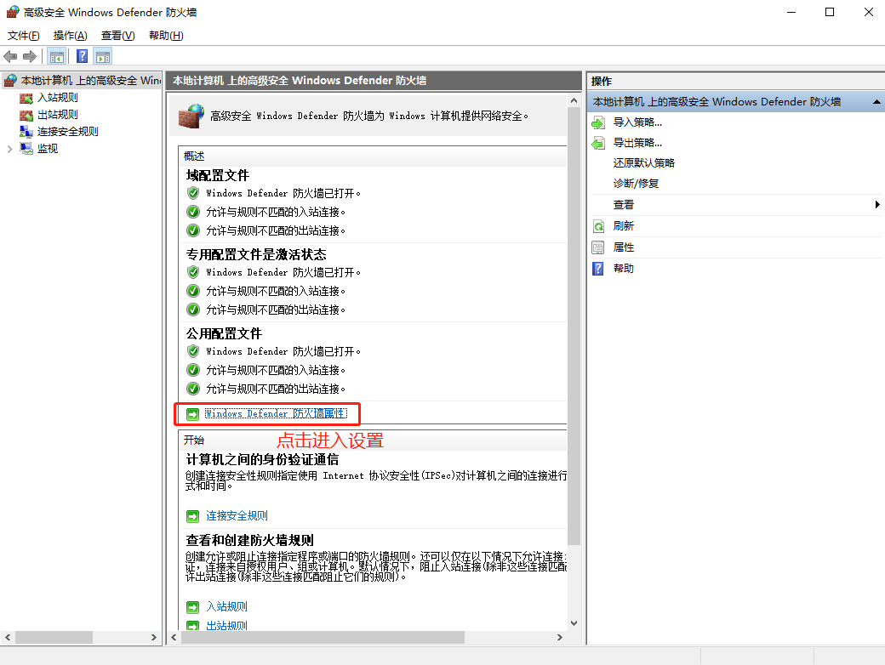
Task: Open the 入站规则 link in the center pane
Action: (x=227, y=607)
